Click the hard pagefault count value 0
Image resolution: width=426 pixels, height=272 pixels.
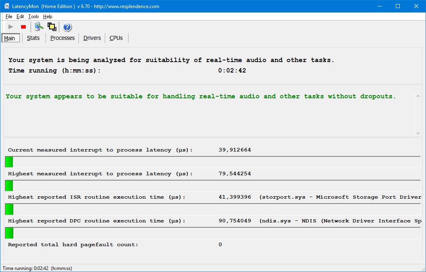click(220, 245)
